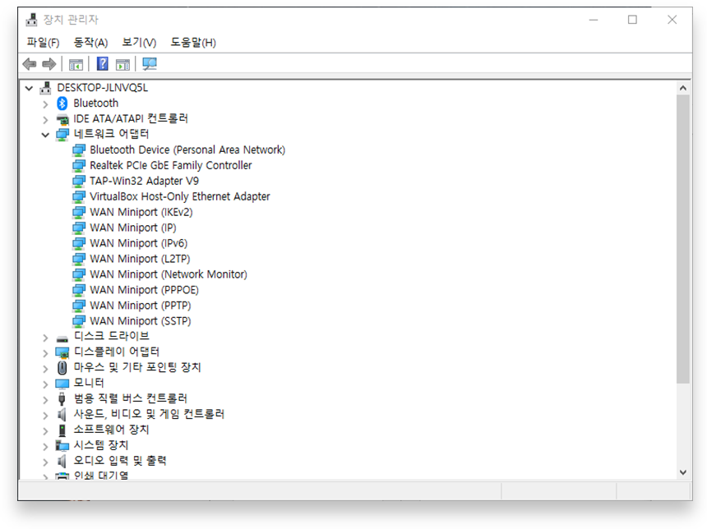707x529 pixels.
Task: Click the 디스플레이 어댑터 icon
Action: point(62,352)
